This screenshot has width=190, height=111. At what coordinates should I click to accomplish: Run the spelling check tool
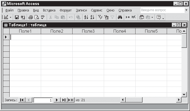pos(43,17)
